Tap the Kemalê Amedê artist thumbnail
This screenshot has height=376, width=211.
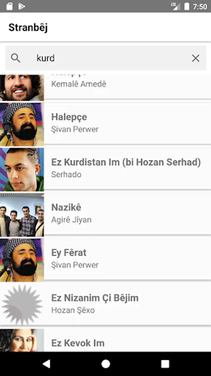(x=22, y=88)
